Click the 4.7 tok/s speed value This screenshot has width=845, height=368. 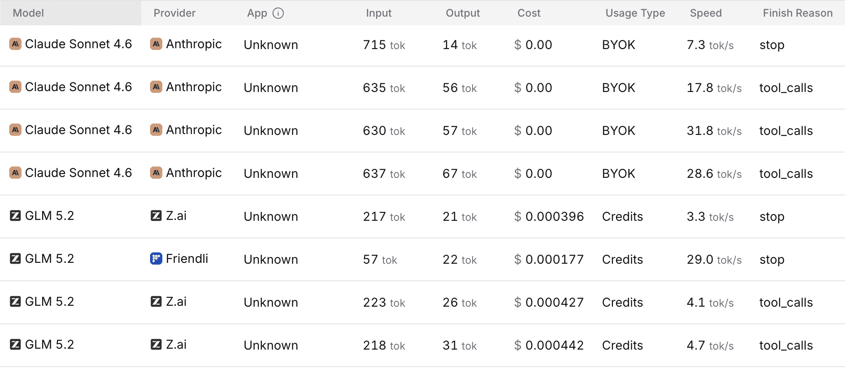coord(710,345)
